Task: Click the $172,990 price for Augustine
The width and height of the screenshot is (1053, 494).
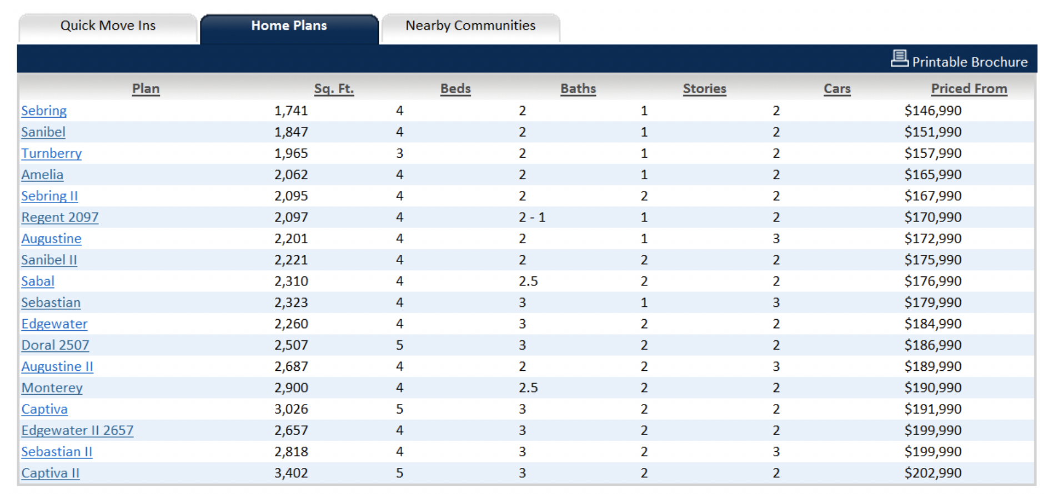Action: [x=933, y=239]
